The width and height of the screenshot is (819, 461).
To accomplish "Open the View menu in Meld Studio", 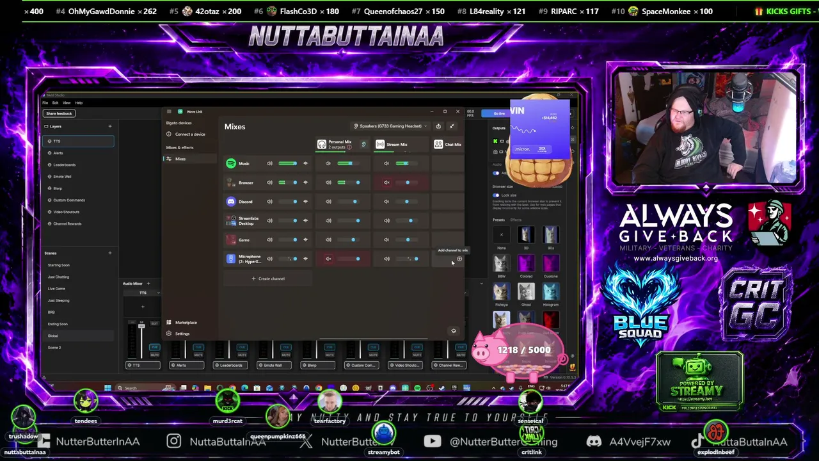I will click(67, 102).
